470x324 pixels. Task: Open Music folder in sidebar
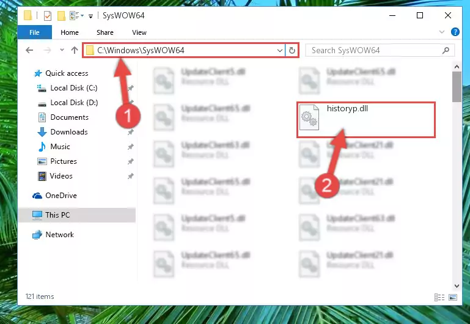60,147
